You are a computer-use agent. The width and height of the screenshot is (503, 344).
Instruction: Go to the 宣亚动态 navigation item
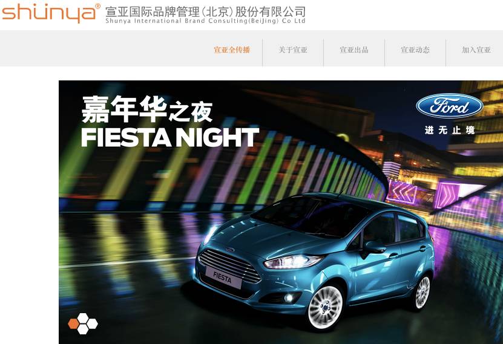415,50
